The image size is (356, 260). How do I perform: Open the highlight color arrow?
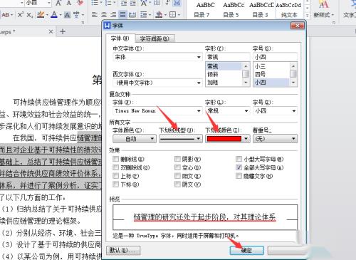pos(47,15)
